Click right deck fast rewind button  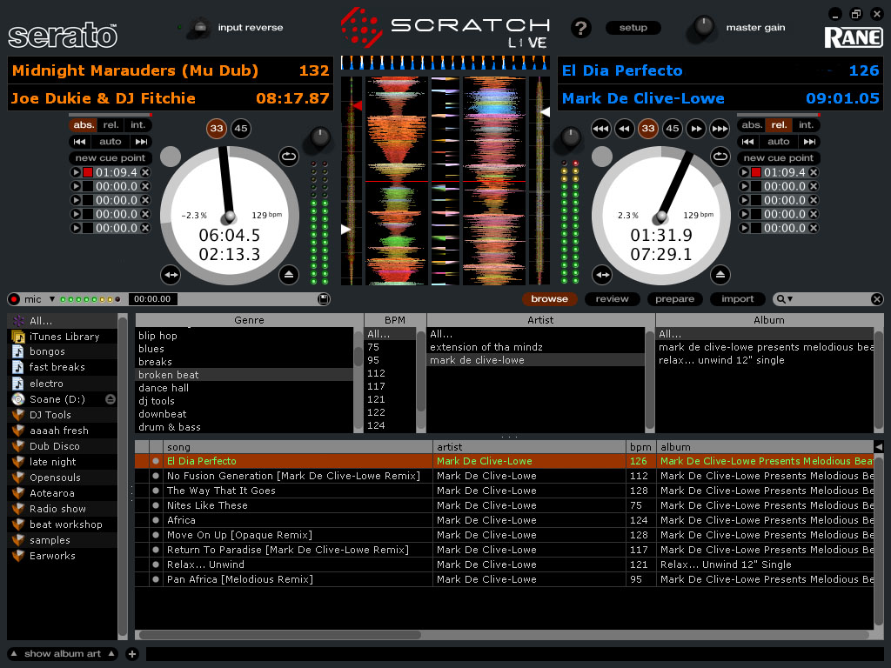pyautogui.click(x=600, y=129)
